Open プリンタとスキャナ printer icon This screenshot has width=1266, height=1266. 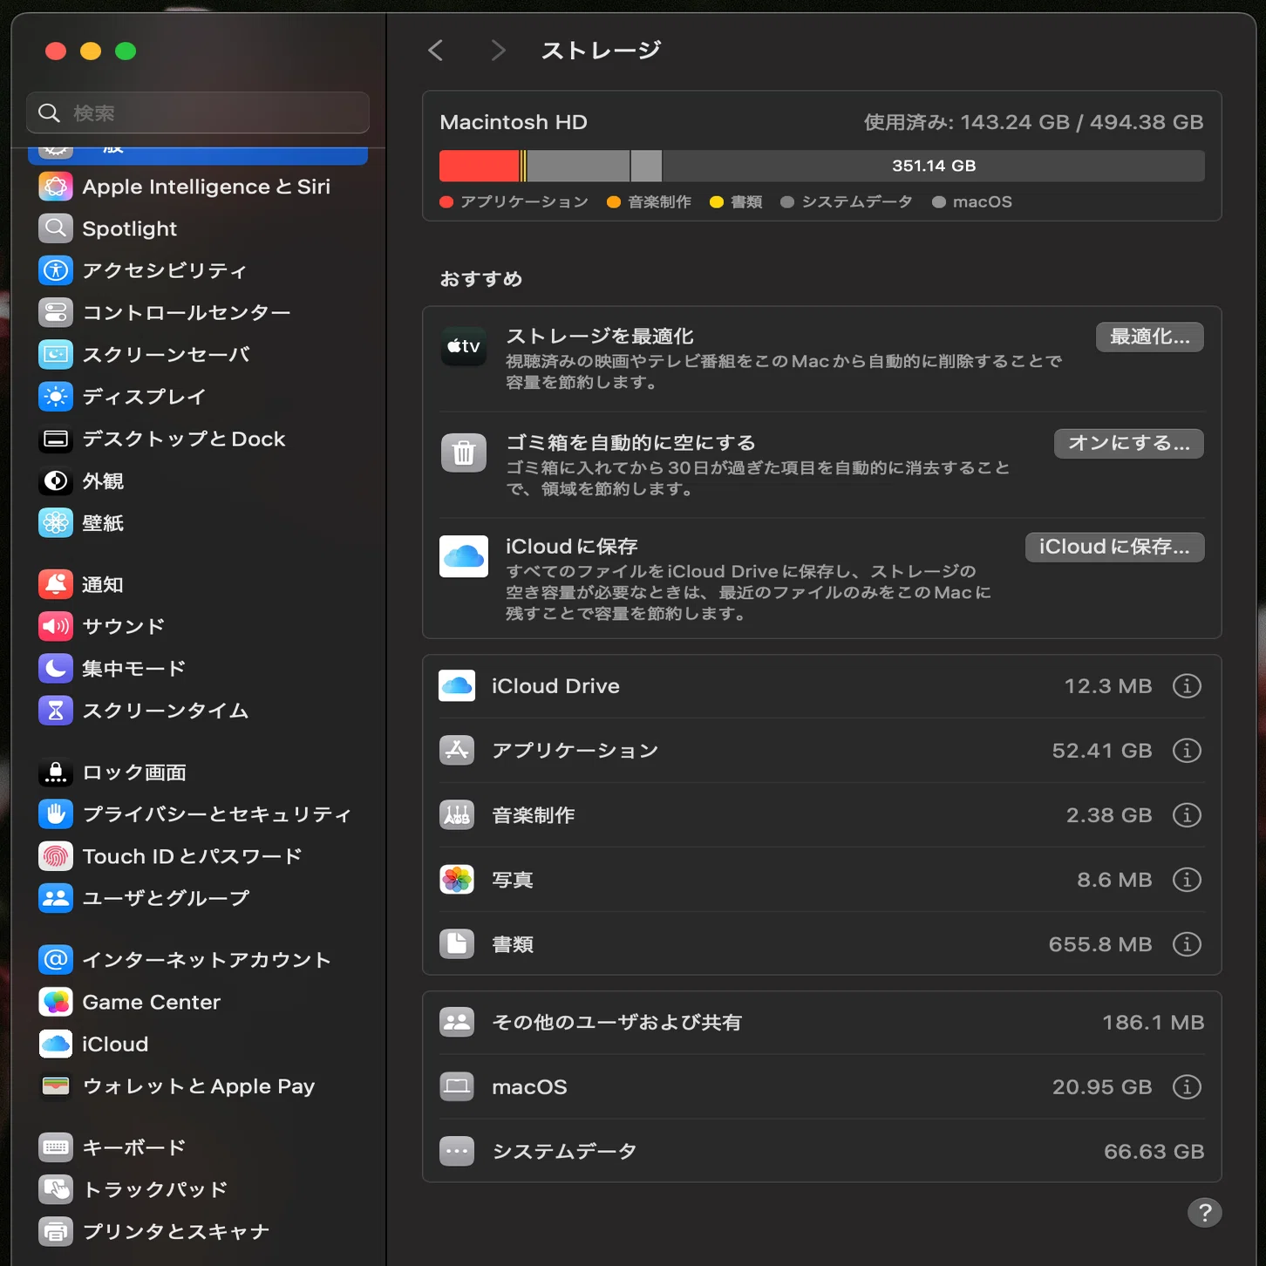[x=56, y=1231]
